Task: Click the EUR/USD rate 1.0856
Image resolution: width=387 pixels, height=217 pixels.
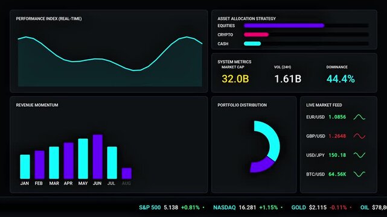Action: point(337,117)
